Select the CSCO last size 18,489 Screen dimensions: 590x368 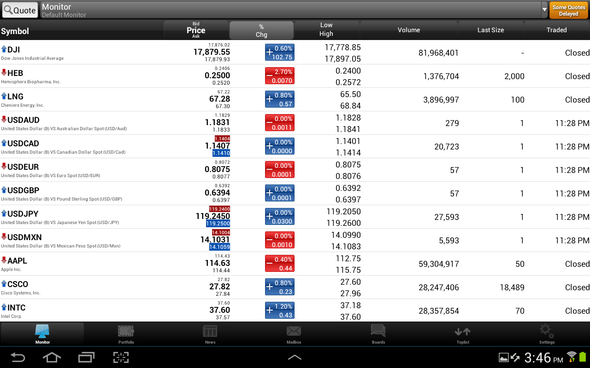512,287
